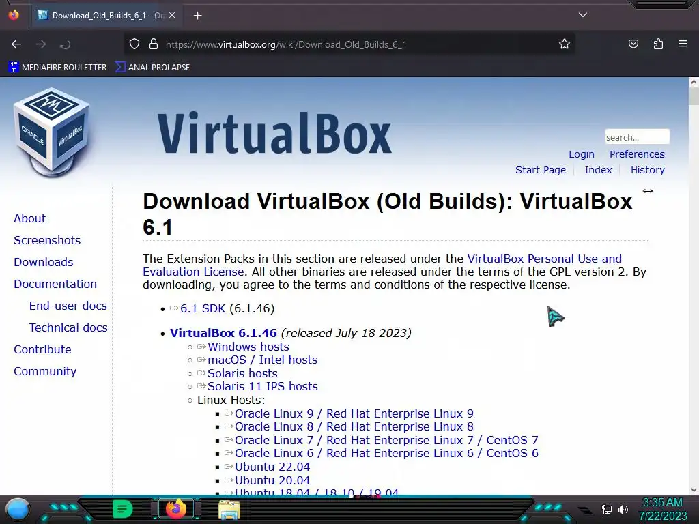699x524 pixels.
Task: Close the Download_Old_Builds_6_1 tab
Action: (172, 16)
